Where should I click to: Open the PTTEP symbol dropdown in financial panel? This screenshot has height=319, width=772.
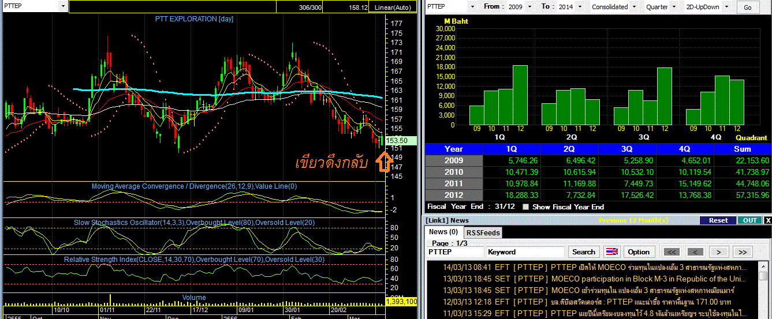tap(472, 6)
